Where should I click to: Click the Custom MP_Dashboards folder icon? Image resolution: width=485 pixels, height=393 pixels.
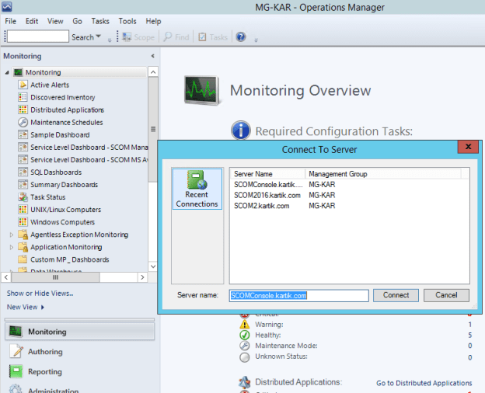tap(23, 259)
